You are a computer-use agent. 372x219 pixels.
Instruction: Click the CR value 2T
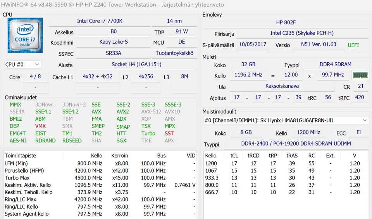(361, 86)
